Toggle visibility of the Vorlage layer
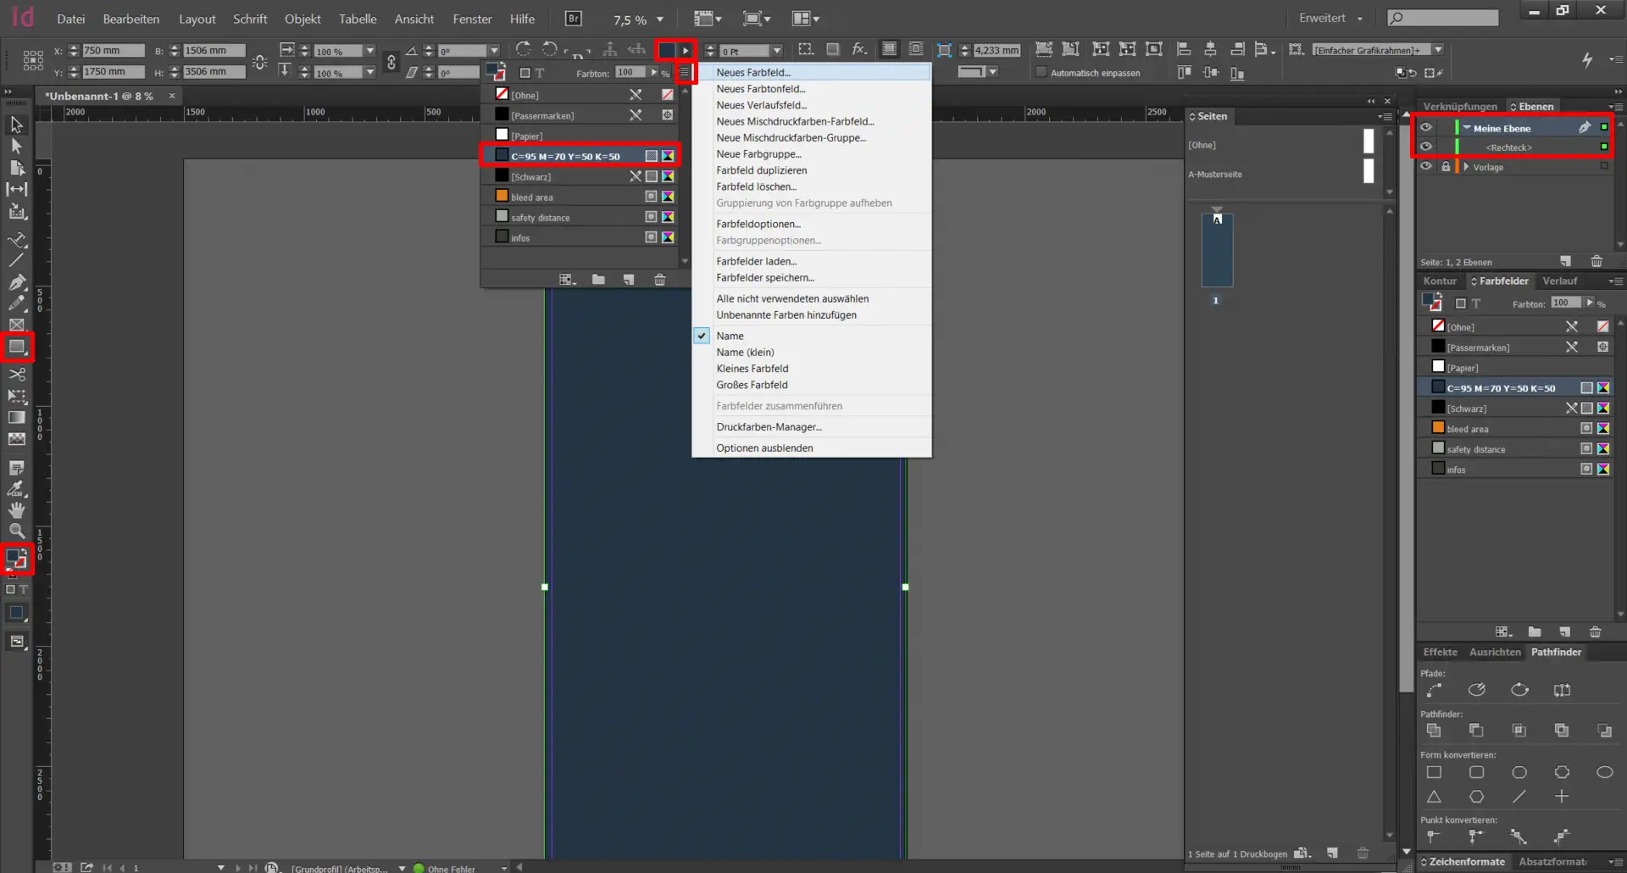 pyautogui.click(x=1426, y=167)
